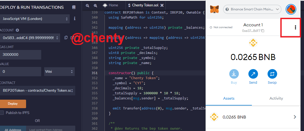Zoom in the editor text

[x=95, y=6]
